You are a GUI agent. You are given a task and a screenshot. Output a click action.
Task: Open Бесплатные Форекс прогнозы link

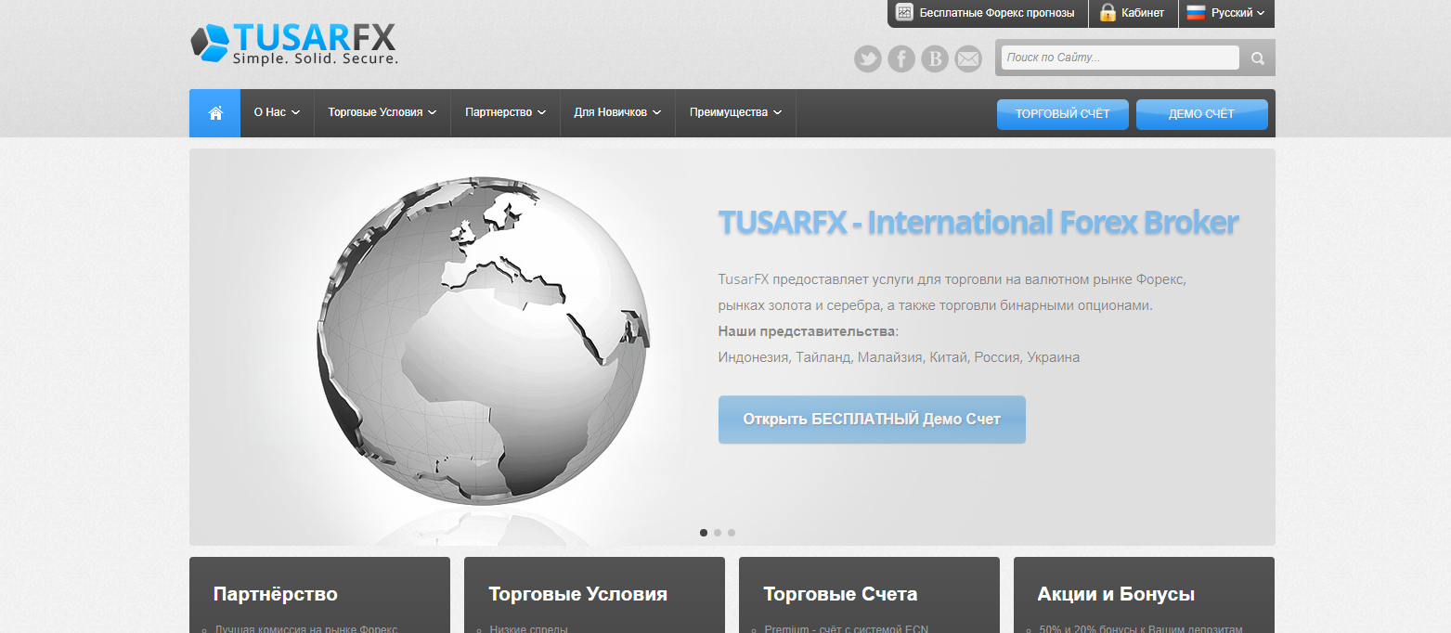(996, 13)
